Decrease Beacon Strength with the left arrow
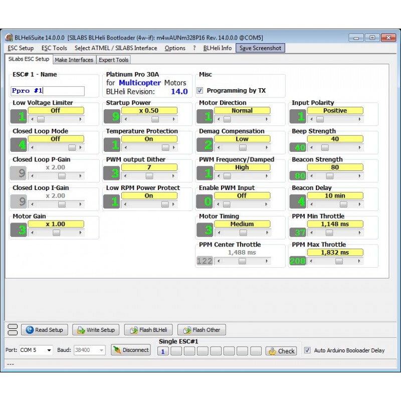Image resolution: width=401 pixels, height=401 pixels. coord(311,176)
